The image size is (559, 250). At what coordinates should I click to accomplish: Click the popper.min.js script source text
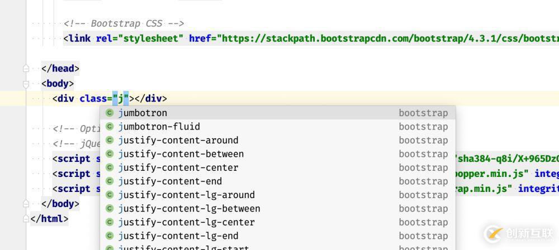(x=493, y=174)
